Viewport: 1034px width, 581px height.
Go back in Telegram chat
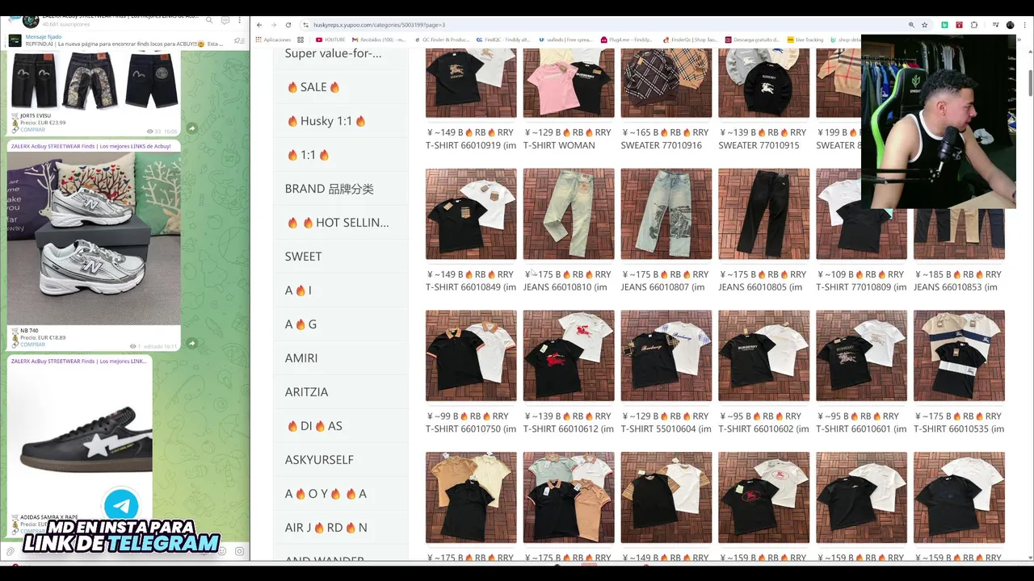click(x=10, y=20)
